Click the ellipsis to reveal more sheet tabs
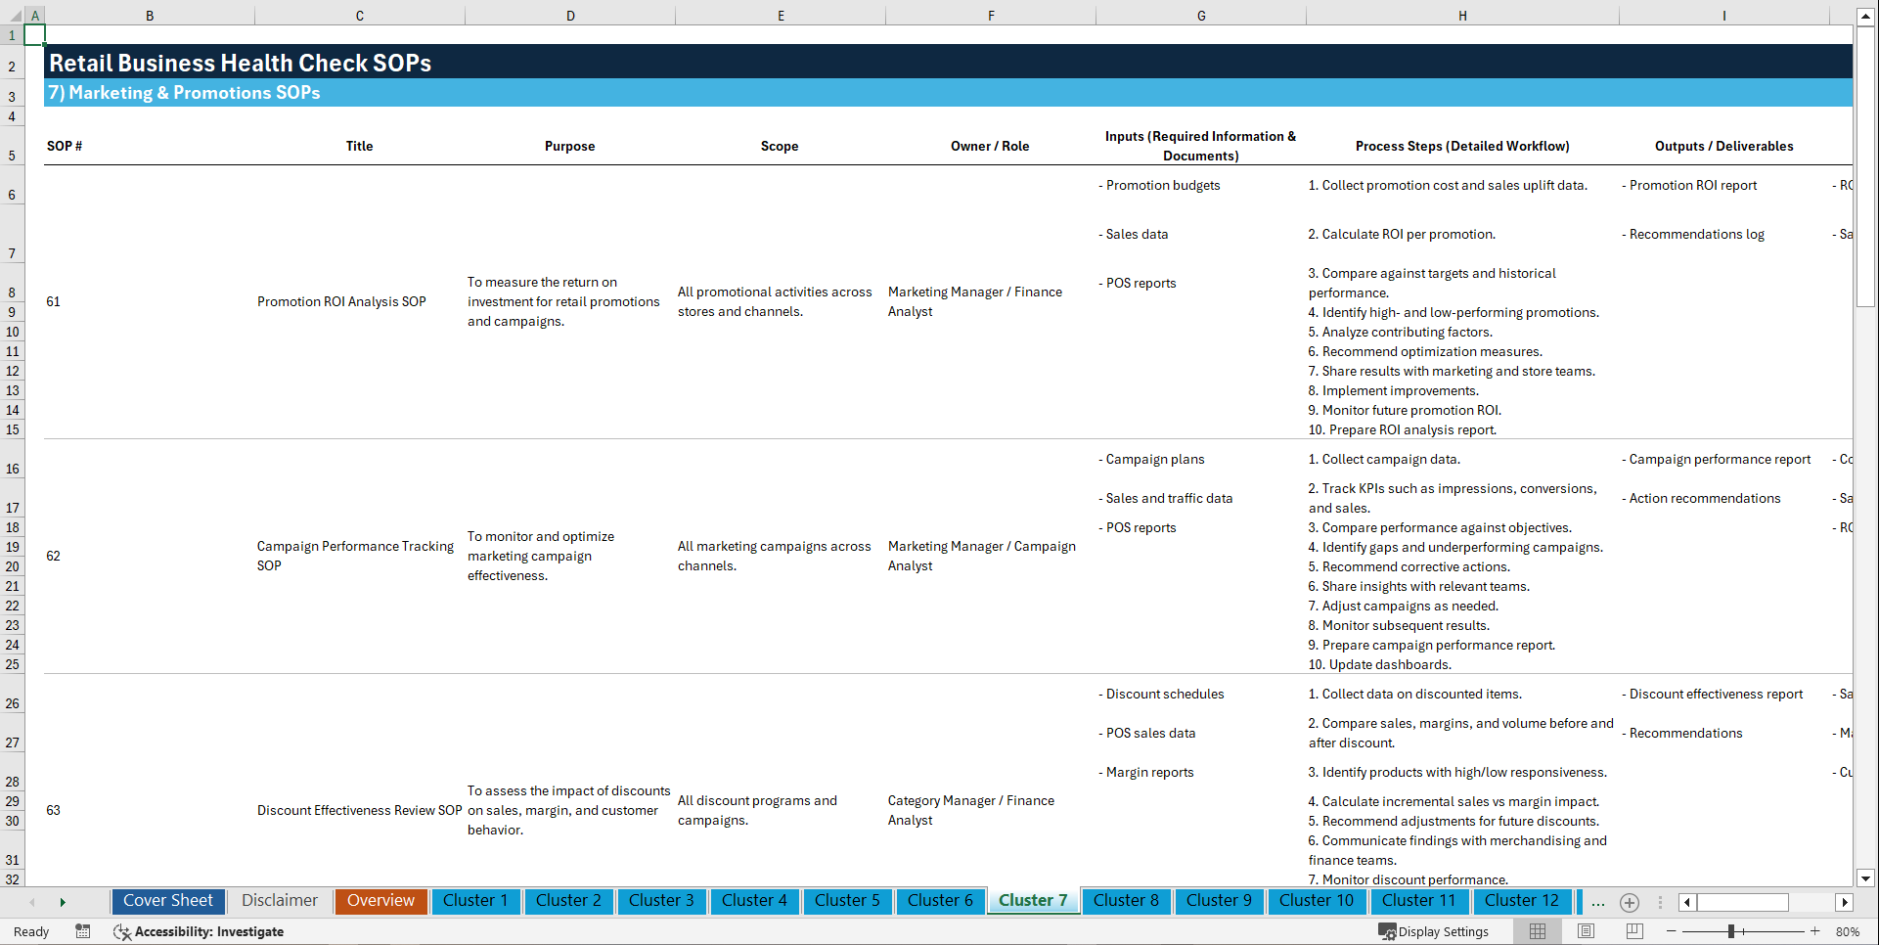 pos(1598,903)
